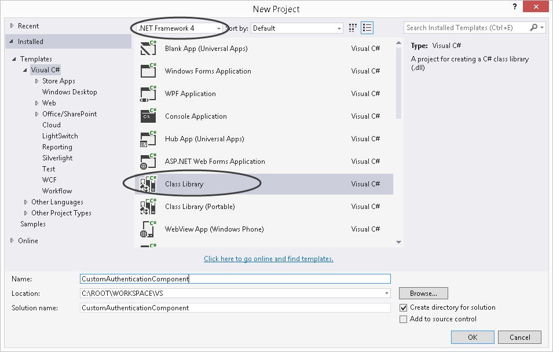Click Visual C# label in Class Library row
This screenshot has width=553, height=352.
[365, 184]
